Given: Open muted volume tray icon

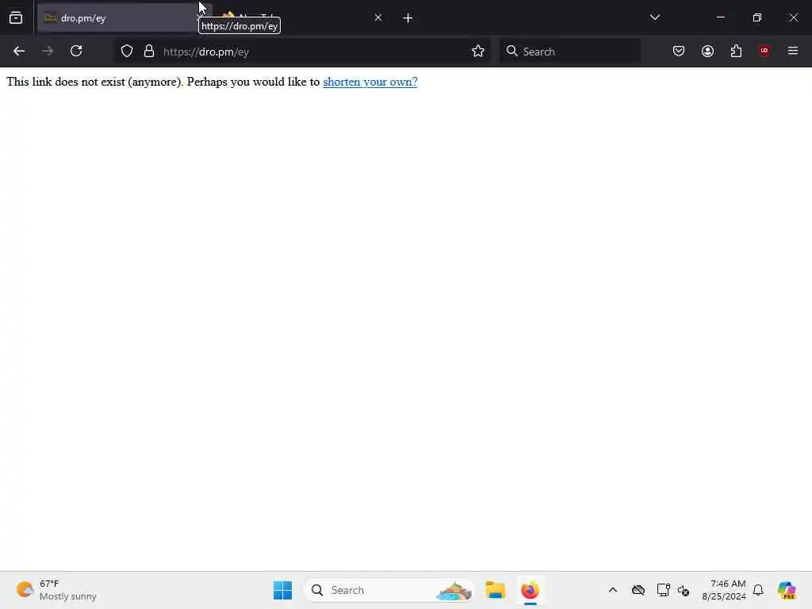Looking at the screenshot, I should [x=684, y=590].
